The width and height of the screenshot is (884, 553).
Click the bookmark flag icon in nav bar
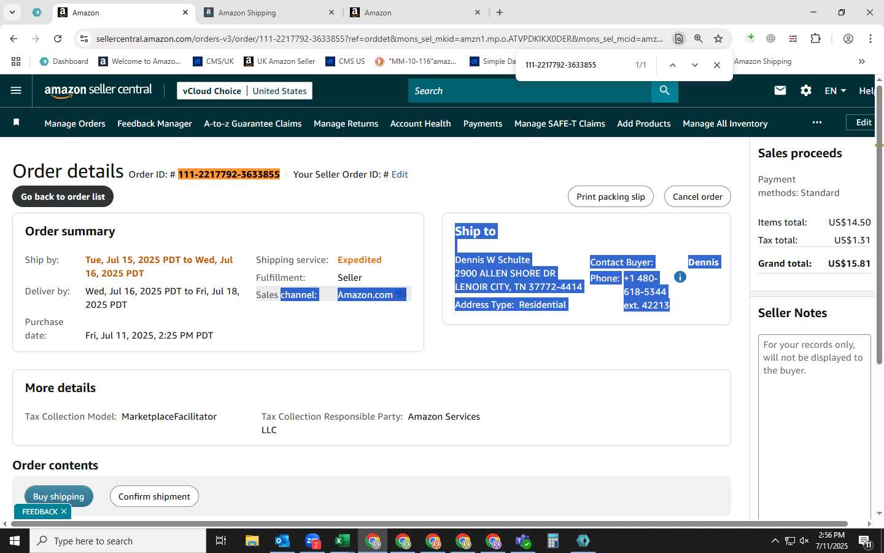click(17, 123)
